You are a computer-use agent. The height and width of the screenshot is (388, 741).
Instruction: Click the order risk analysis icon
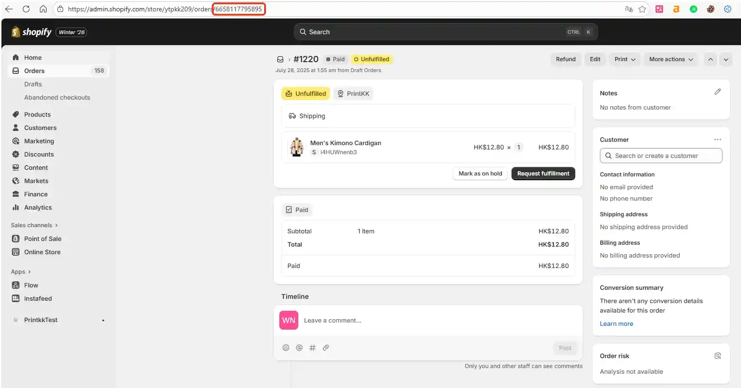(x=717, y=356)
